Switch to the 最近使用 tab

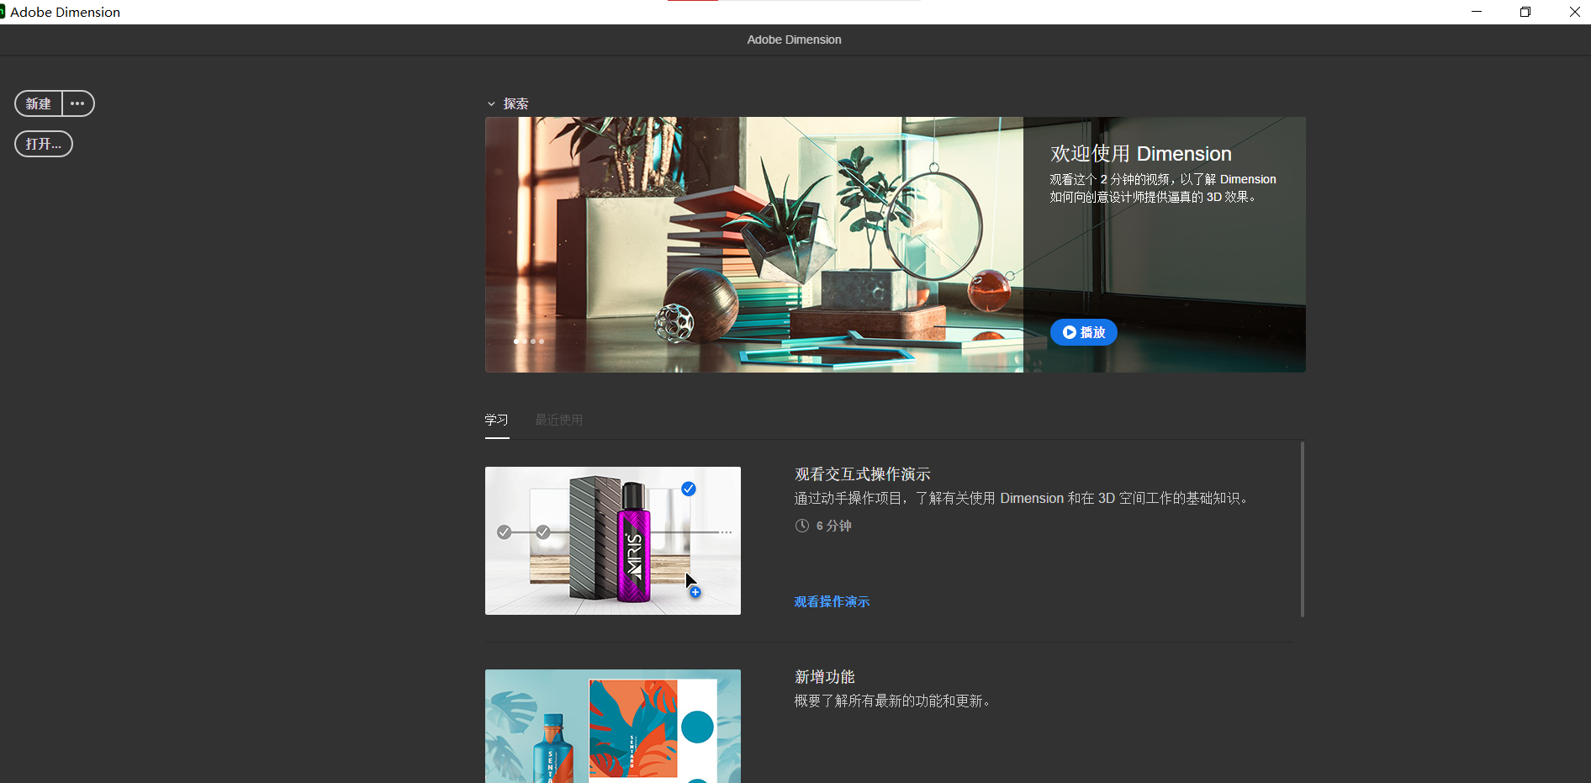pyautogui.click(x=559, y=420)
